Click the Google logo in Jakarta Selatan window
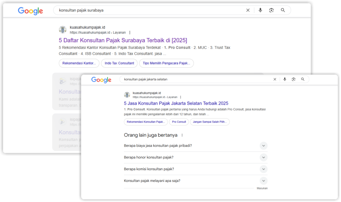This screenshot has height=202, width=341. point(101,80)
